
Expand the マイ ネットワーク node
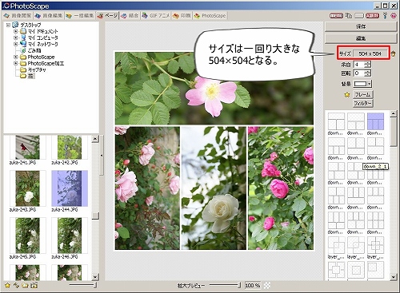coord(16,44)
